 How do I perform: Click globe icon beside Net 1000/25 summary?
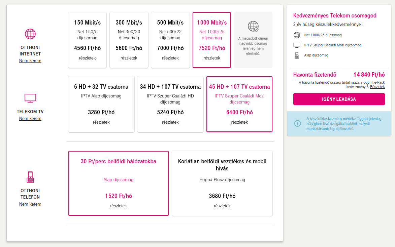click(297, 35)
